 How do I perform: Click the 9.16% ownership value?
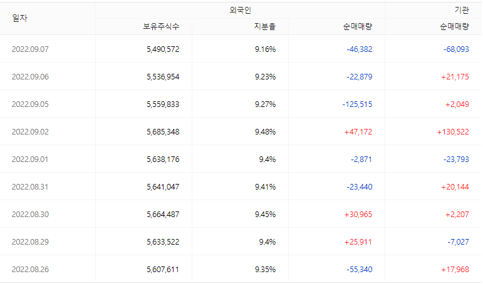265,49
